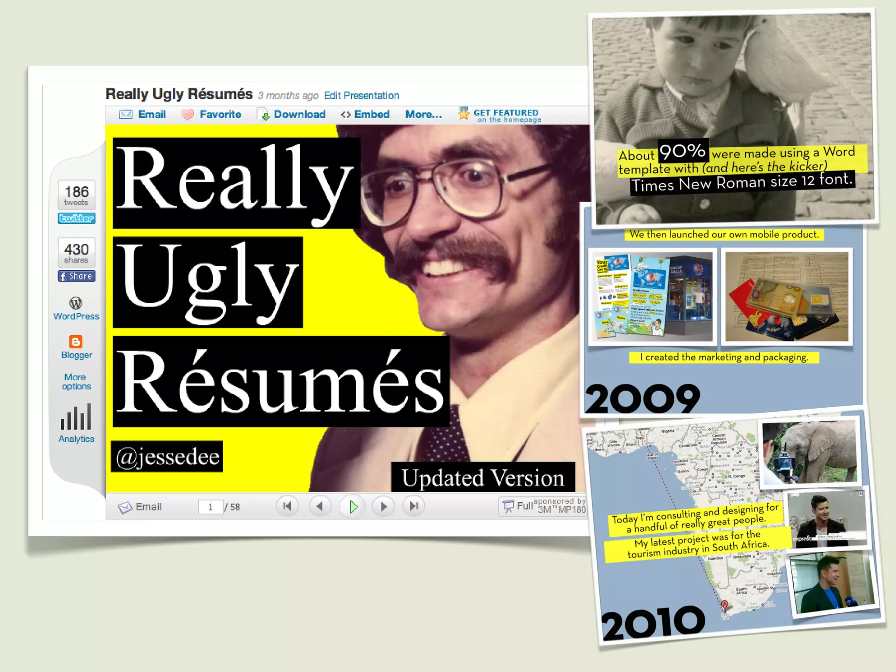Jump to last slide button
Image resolution: width=896 pixels, height=672 pixels.
(414, 506)
